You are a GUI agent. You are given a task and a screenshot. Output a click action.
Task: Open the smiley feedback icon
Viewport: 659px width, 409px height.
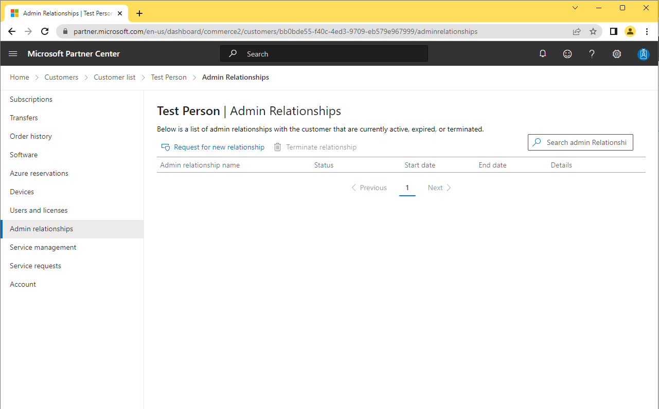coord(567,54)
